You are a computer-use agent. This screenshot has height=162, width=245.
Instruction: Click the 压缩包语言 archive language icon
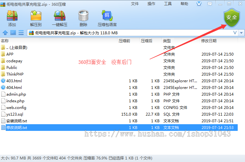tap(107, 16)
